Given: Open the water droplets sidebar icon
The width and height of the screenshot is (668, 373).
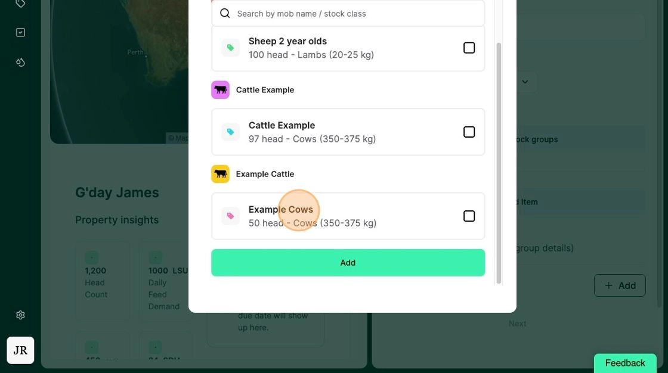Looking at the screenshot, I should pyautogui.click(x=20, y=62).
